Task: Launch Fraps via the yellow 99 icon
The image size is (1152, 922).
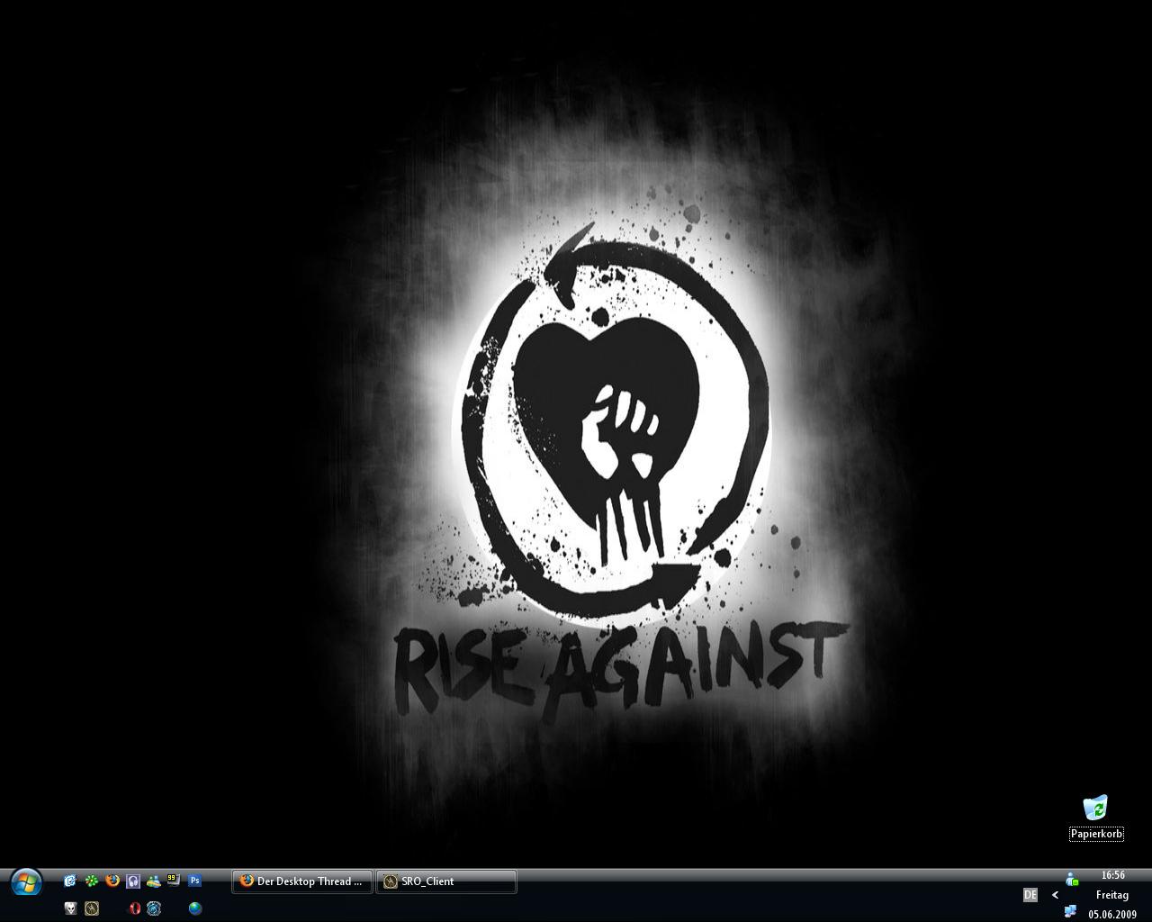Action: (174, 880)
